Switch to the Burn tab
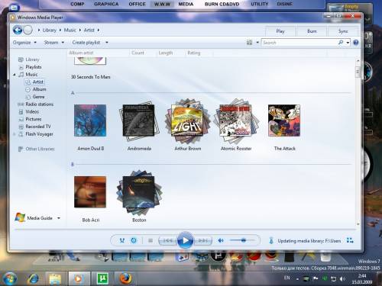The width and height of the screenshot is (382, 286). pos(312,31)
